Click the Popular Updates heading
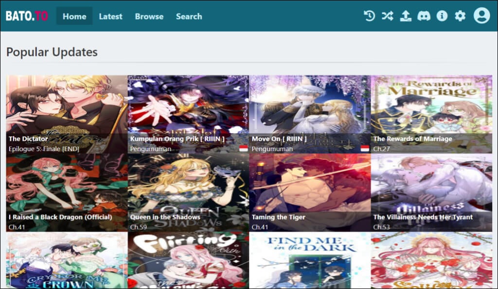Image resolution: width=498 pixels, height=289 pixels. 52,52
